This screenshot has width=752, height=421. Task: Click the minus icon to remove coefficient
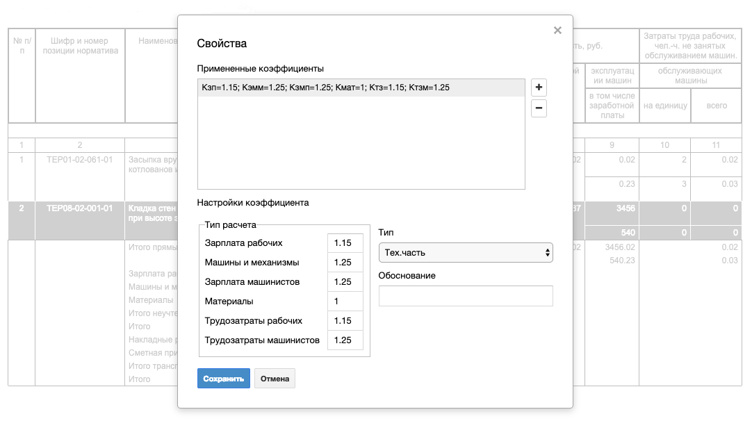click(539, 108)
